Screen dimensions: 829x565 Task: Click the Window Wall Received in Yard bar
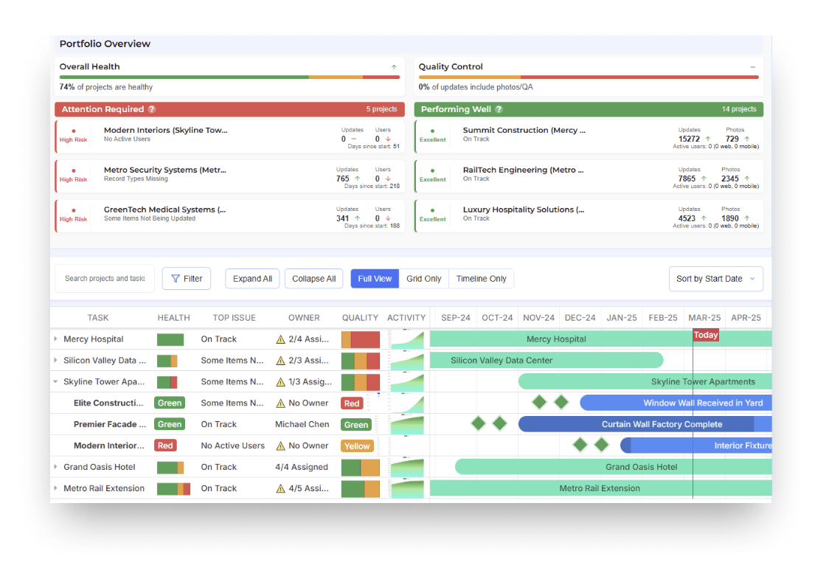[676, 403]
